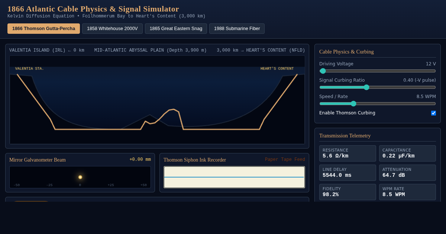The width and height of the screenshot is (446, 234).
Task: Click the 1866 Atlantic Cable simulator title
Action: click(x=93, y=9)
